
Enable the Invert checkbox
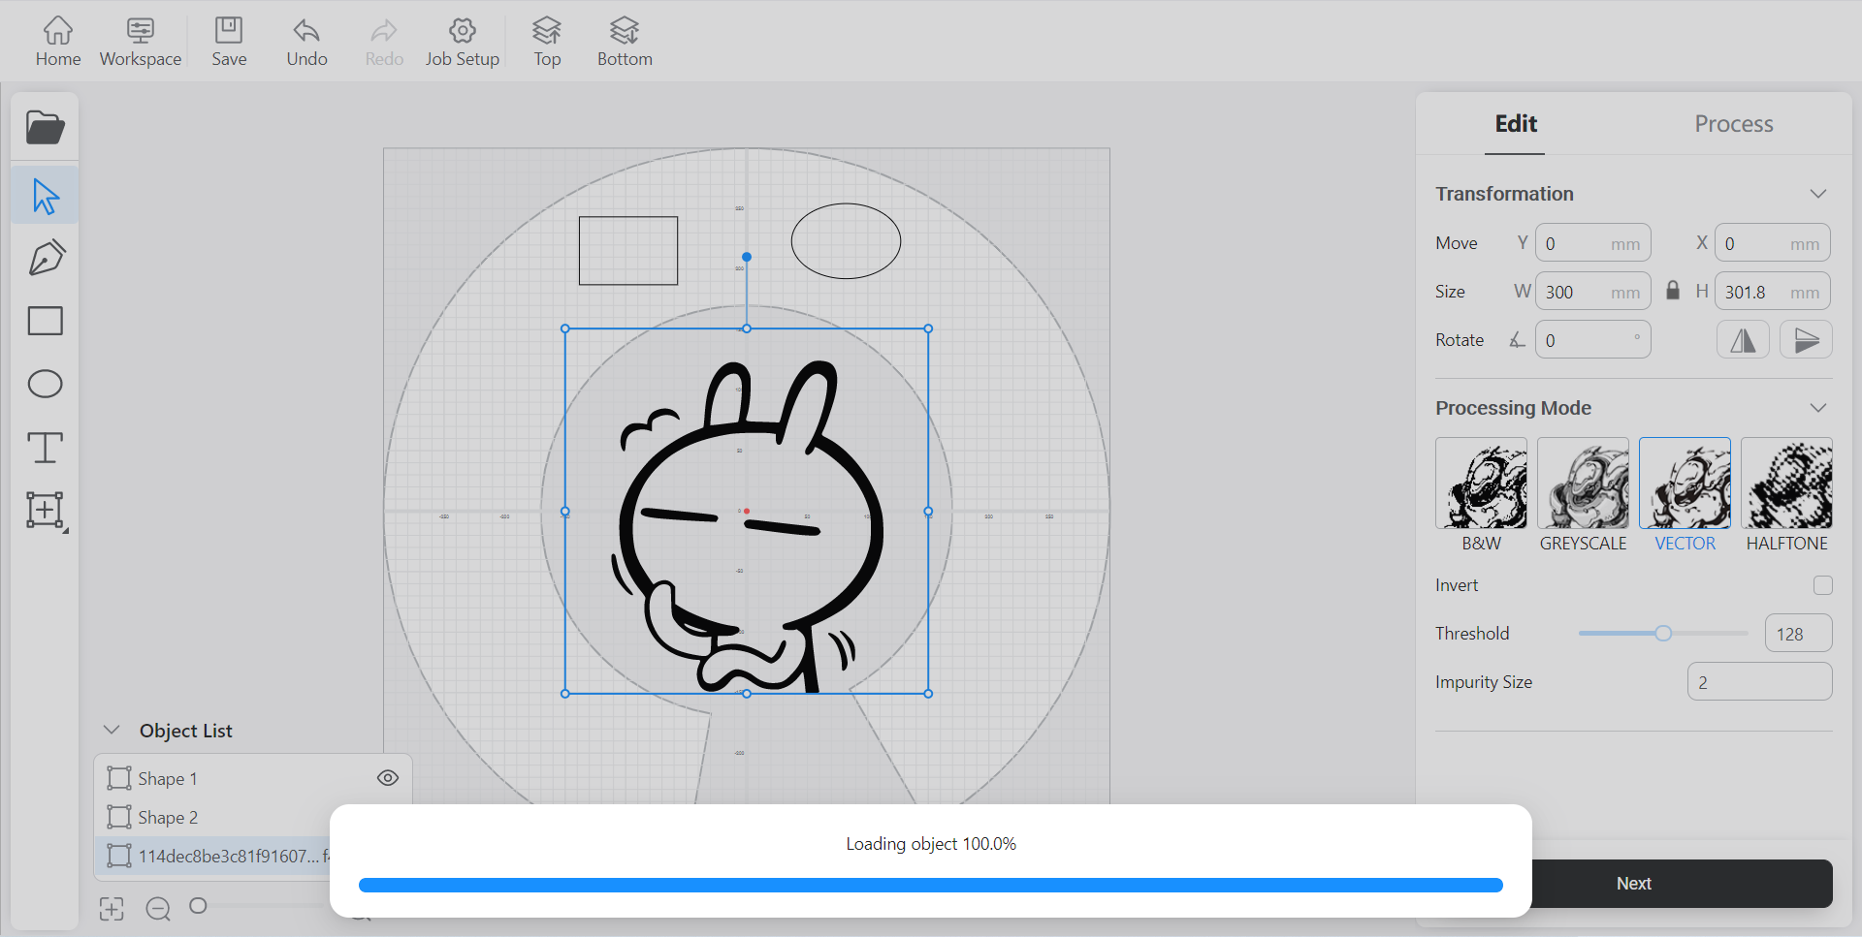tap(1823, 585)
